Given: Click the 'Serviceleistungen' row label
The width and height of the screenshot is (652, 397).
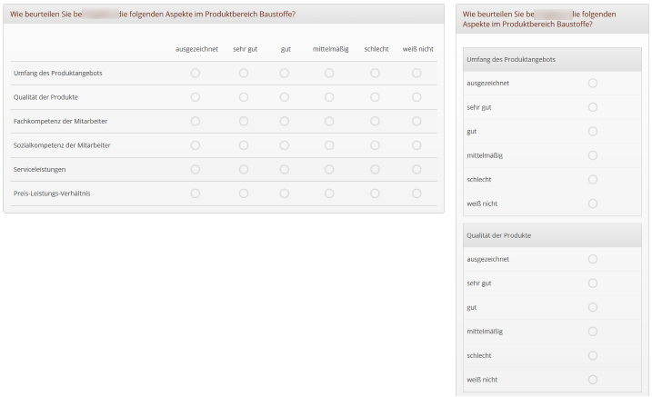Looking at the screenshot, I should pos(39,169).
